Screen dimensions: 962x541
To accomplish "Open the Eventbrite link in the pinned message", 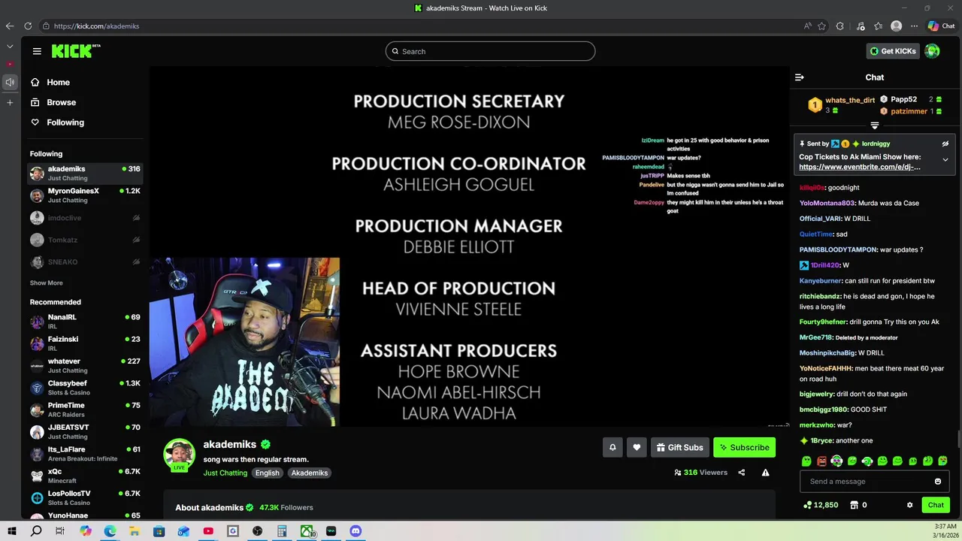I will point(860,167).
